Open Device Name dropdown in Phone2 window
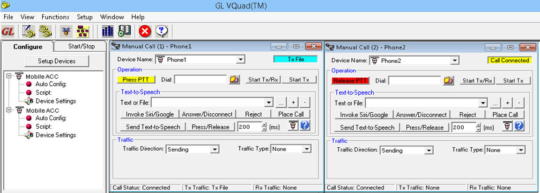540x193 pixels. tap(455, 61)
